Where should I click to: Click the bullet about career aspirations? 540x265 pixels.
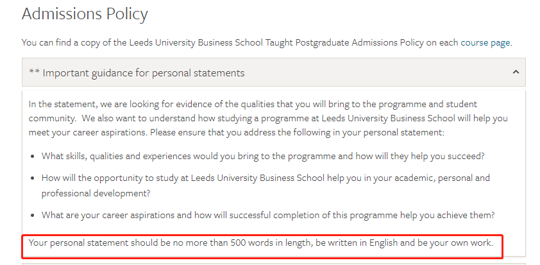[268, 215]
